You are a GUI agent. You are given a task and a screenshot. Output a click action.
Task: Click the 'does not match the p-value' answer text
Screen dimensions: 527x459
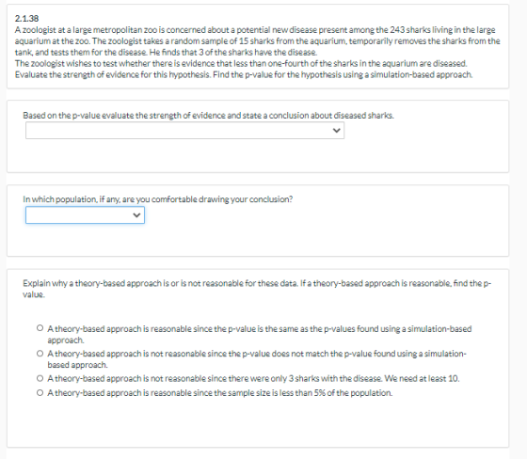coord(257,359)
